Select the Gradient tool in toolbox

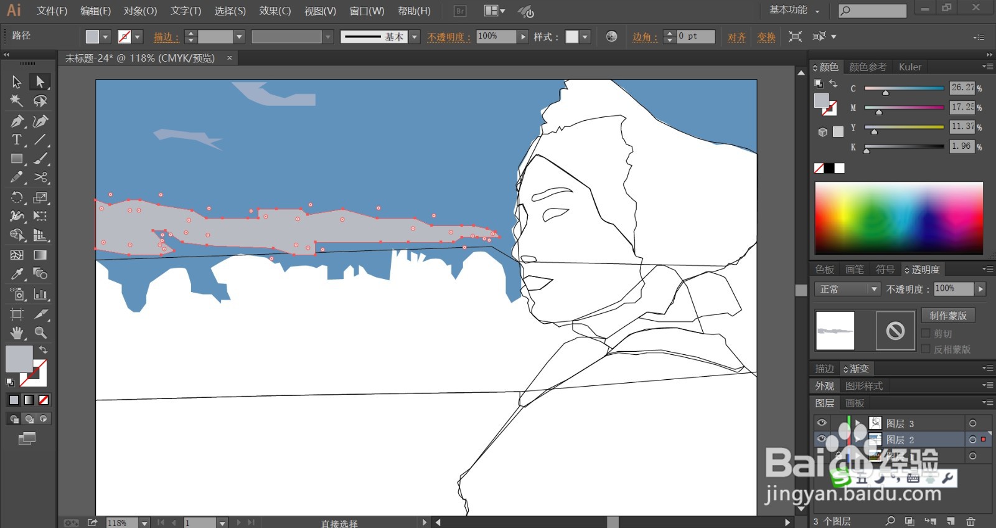(40, 255)
